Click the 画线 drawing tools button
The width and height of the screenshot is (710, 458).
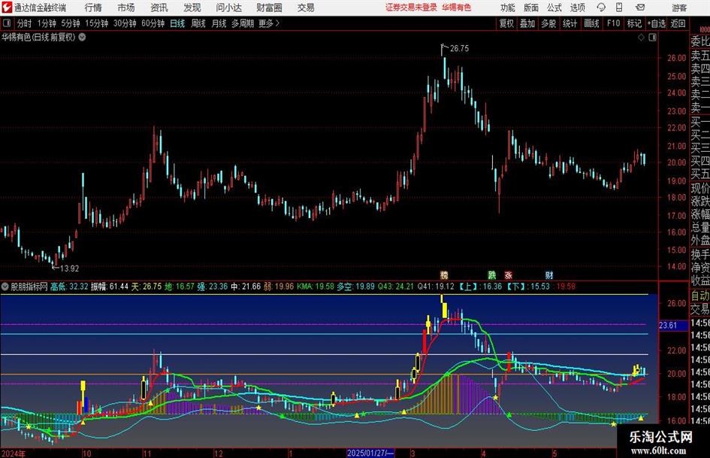point(591,23)
